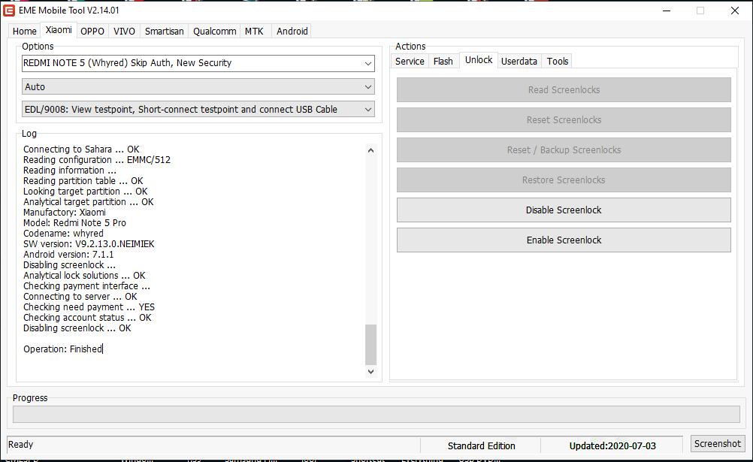Click 'Checking need payment ... YES' log line
The image size is (753, 462).
89,307
